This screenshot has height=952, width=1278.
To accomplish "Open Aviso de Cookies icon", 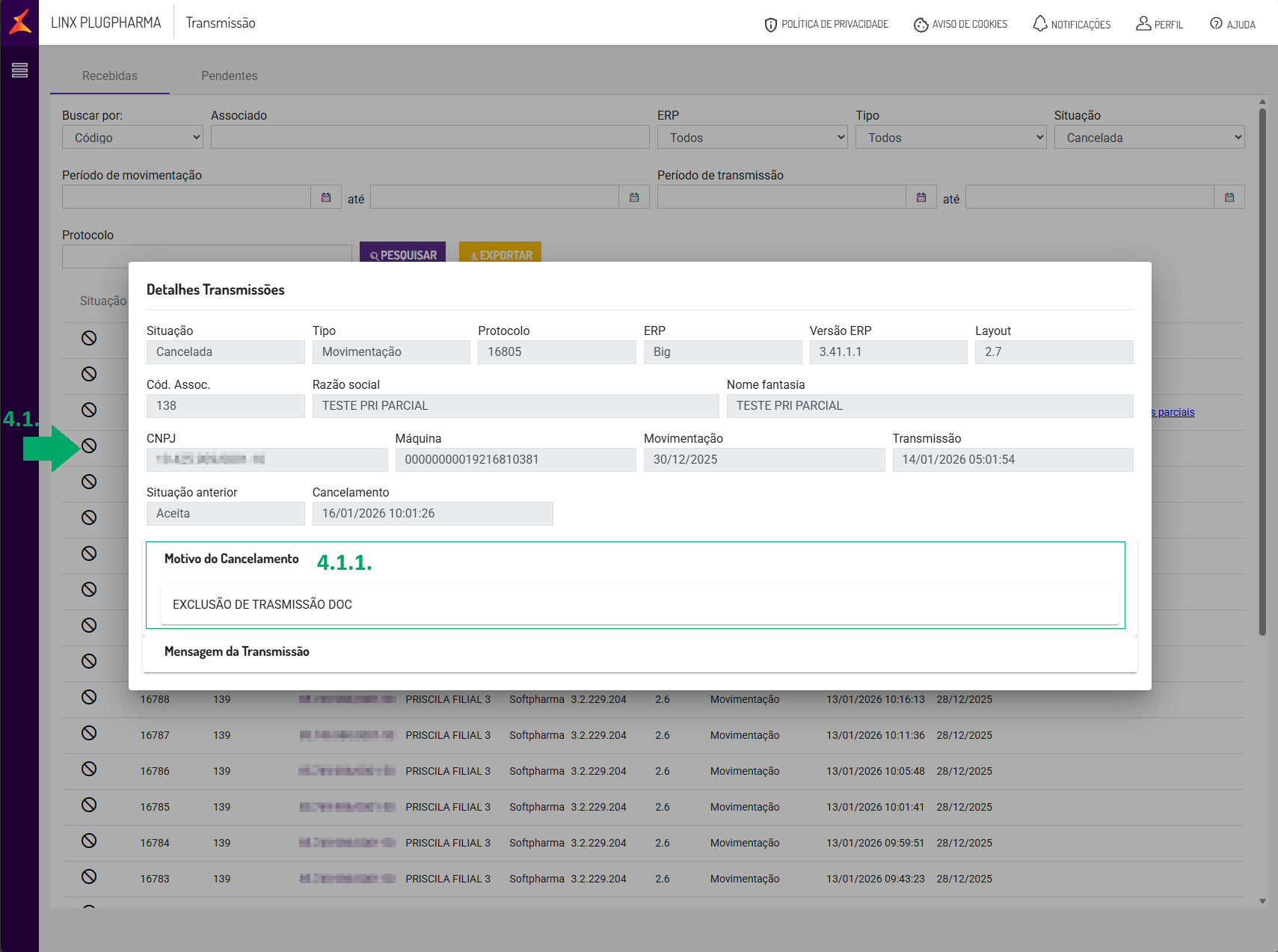I will [x=921, y=25].
